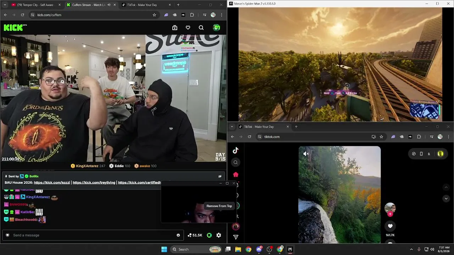This screenshot has width=454, height=255.
Task: Mute the Cuffem Stream tab audio
Action: [x=109, y=5]
